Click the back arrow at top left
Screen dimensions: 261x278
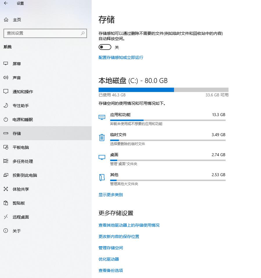[x=6, y=3]
